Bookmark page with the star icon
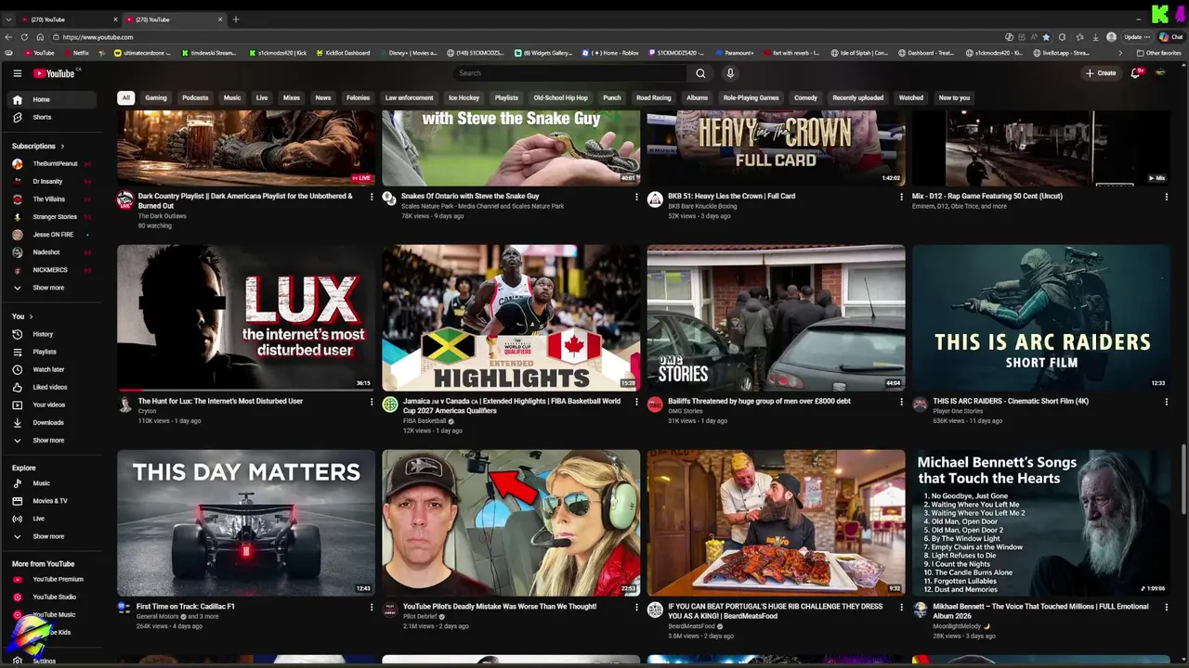Screen dimensions: 1189x668 1046,37
